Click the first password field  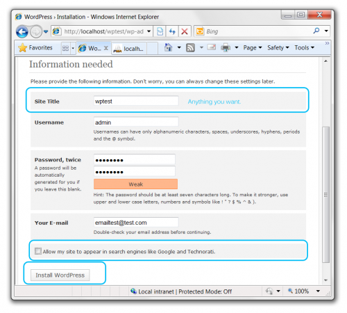click(135, 160)
